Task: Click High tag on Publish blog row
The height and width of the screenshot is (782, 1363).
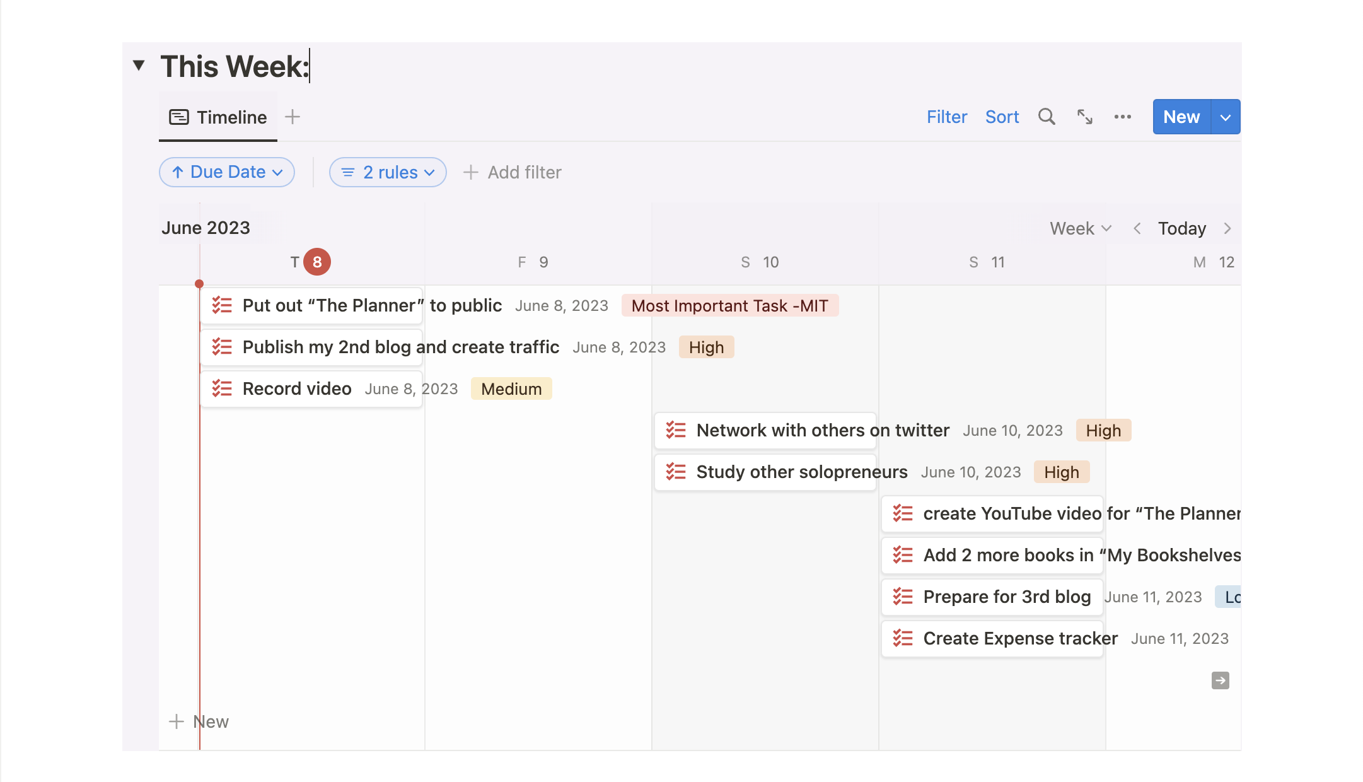Action: [x=706, y=347]
